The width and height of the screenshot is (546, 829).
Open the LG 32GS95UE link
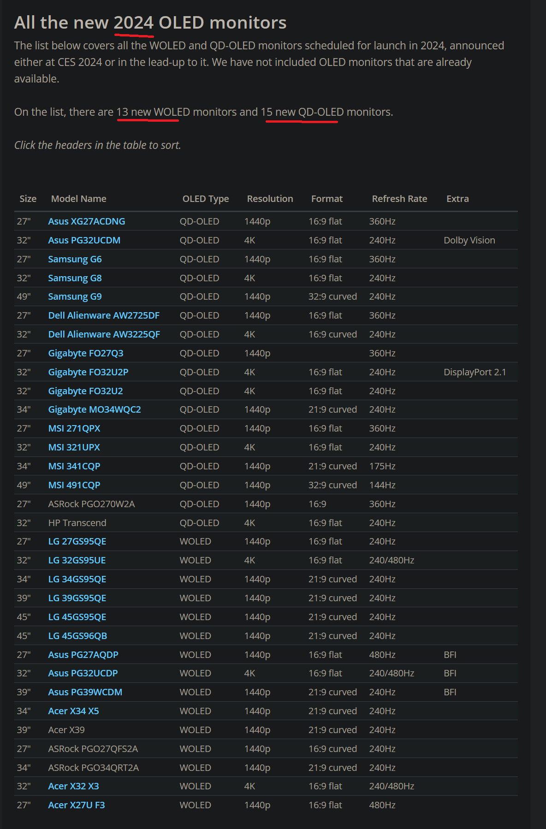pyautogui.click(x=77, y=560)
